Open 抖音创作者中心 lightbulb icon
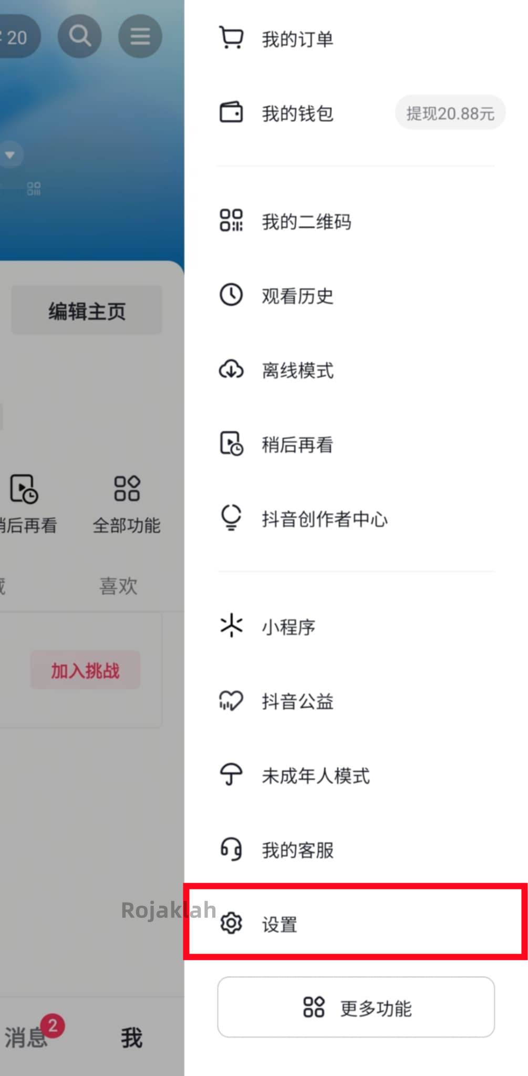 coord(231,518)
